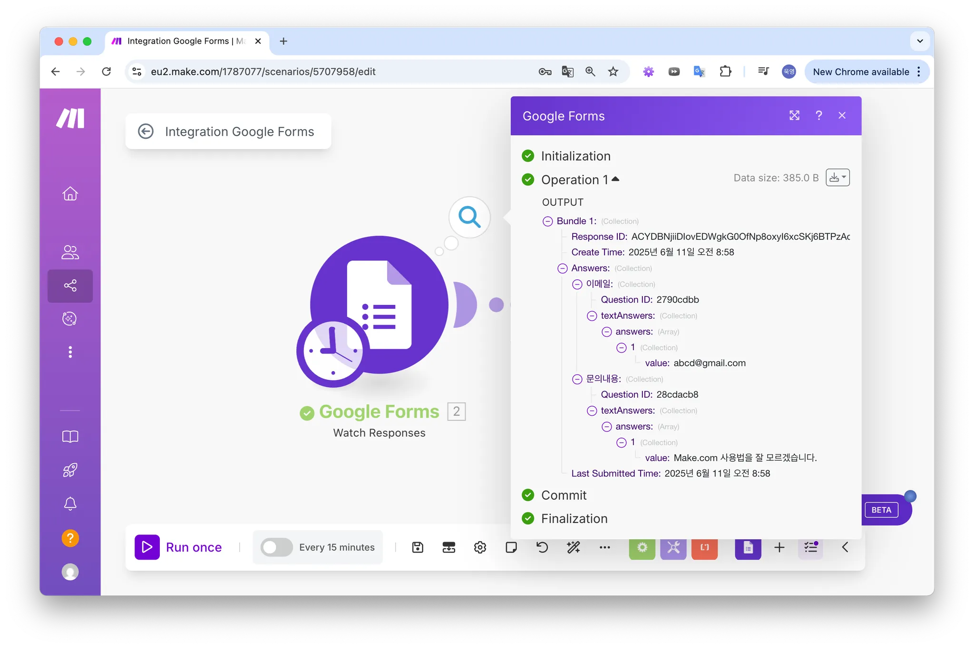Click the Run once play button
The width and height of the screenshot is (974, 648).
coord(147,547)
